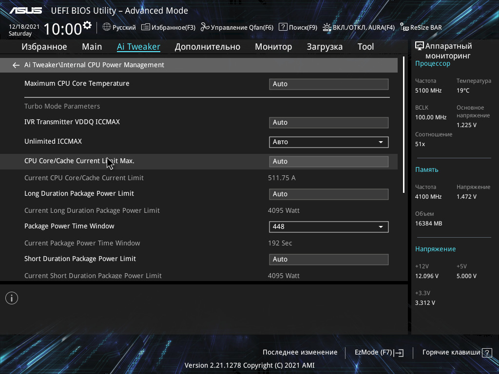
Task: Click the EzMode exit arrow icon
Action: [x=399, y=353]
